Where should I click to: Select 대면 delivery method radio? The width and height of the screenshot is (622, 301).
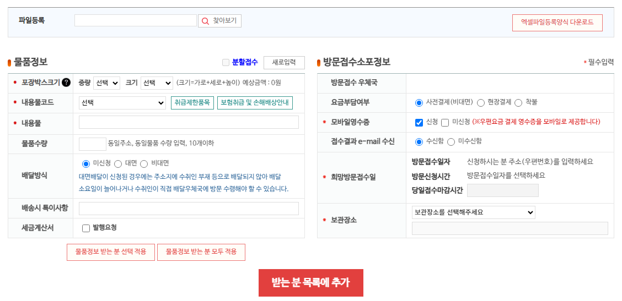(x=118, y=163)
